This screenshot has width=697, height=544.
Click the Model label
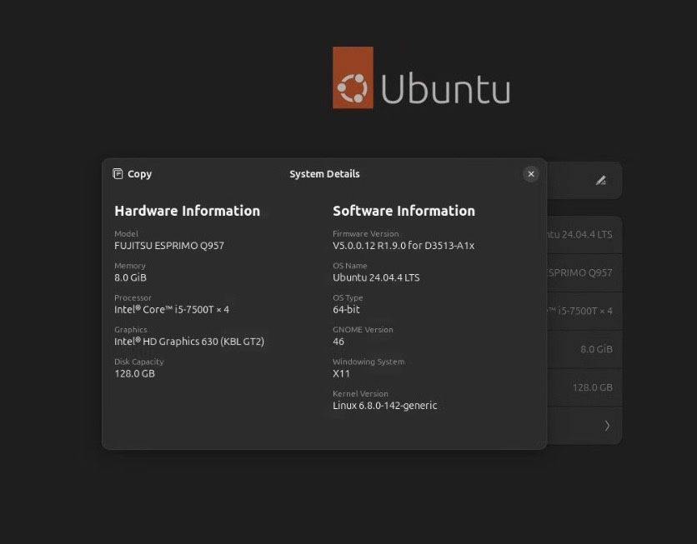(x=126, y=233)
